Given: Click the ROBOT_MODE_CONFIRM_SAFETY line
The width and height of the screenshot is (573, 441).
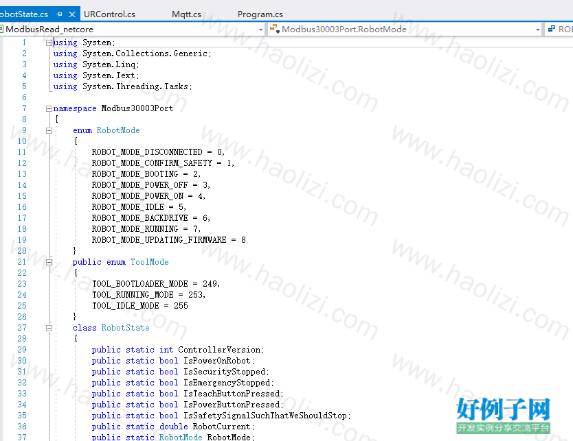Looking at the screenshot, I should (x=163, y=163).
